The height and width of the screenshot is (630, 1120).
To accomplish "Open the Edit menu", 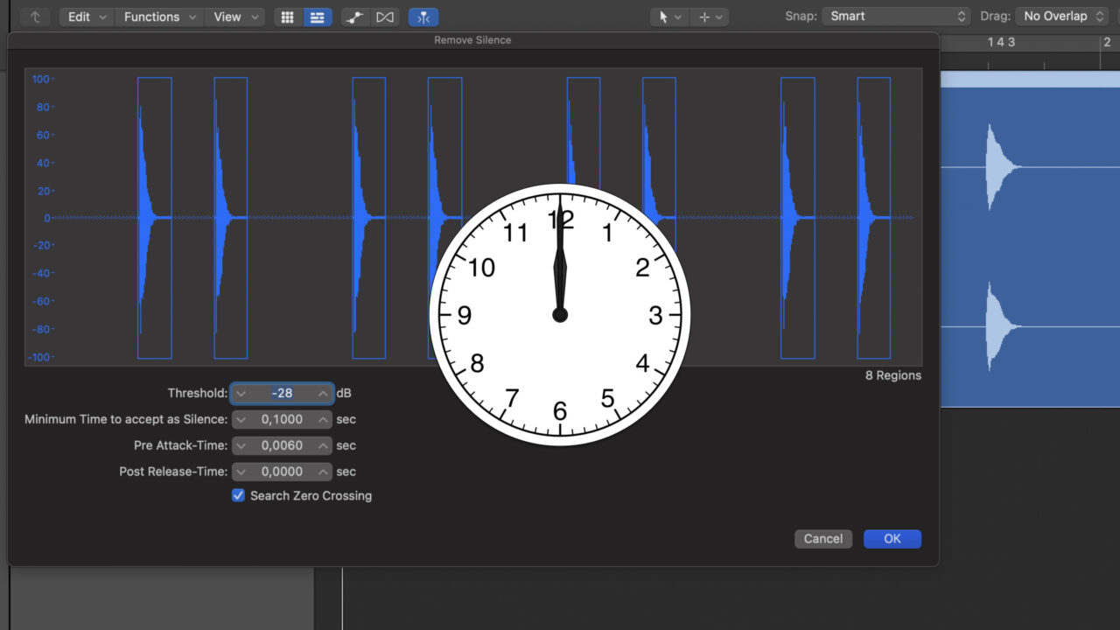I will point(85,16).
